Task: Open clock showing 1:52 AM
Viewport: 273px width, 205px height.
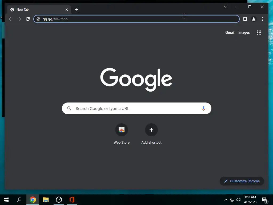Action: click(250, 200)
